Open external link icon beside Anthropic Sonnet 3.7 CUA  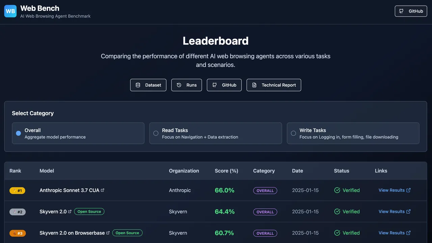[x=103, y=190]
